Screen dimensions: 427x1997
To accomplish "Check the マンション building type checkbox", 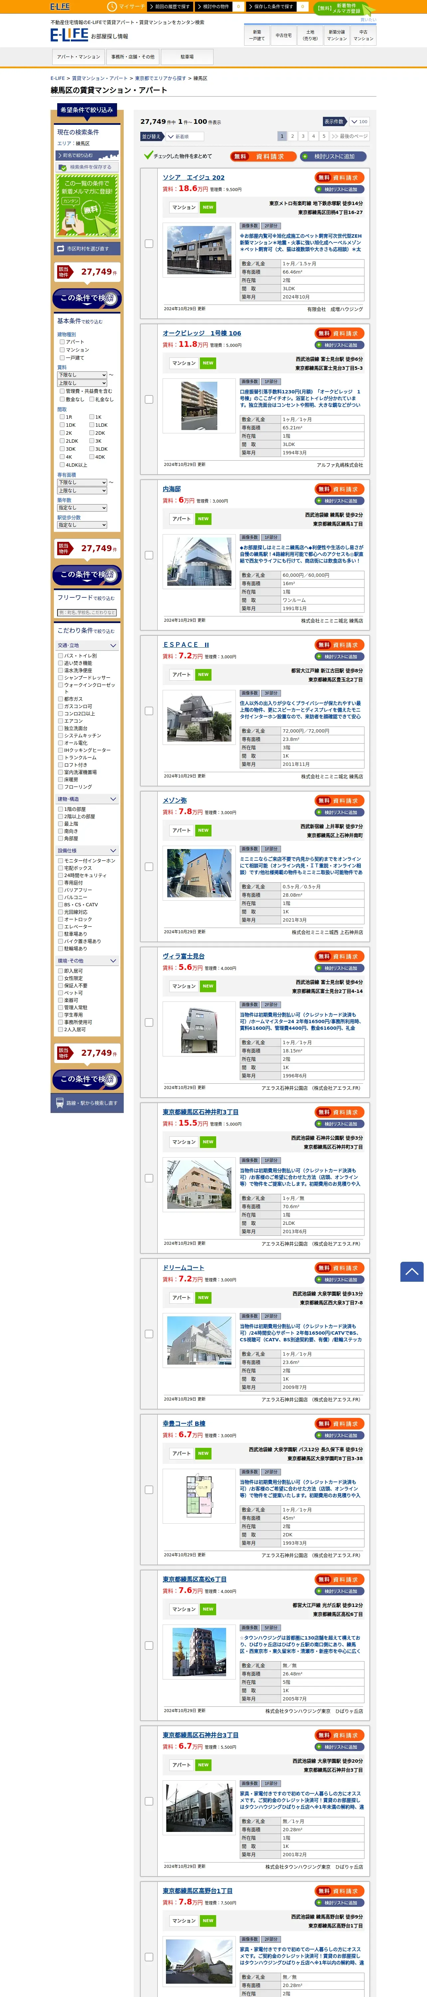I will click(62, 349).
